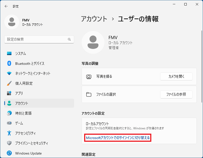Image resolution: width=203 pixels, height=158 pixels.
Task: Open システム settings
Action: click(x=39, y=54)
